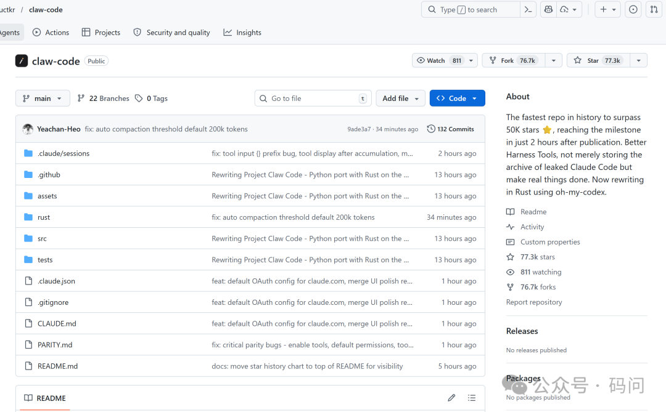
Task: Open the Add file dropdown
Action: [x=400, y=99]
